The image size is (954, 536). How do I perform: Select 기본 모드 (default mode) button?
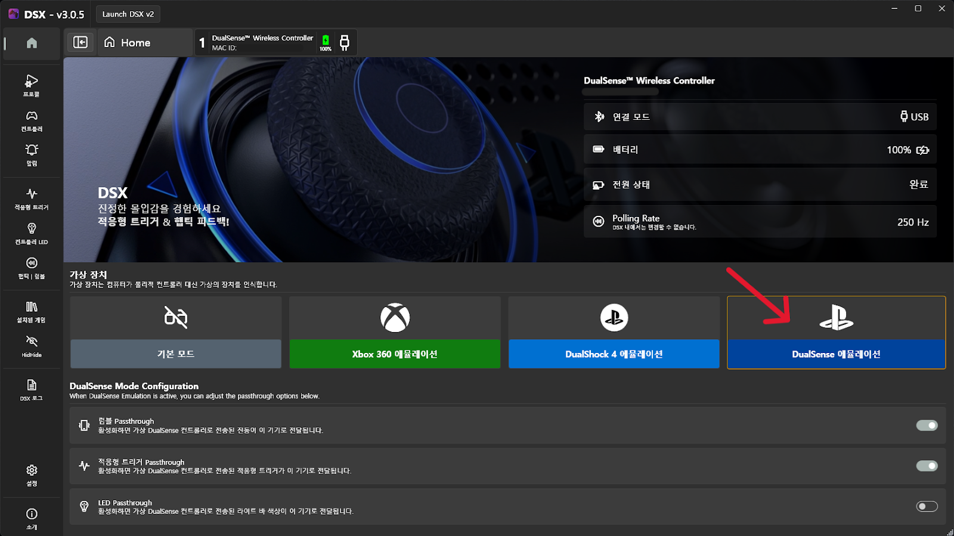pyautogui.click(x=176, y=354)
